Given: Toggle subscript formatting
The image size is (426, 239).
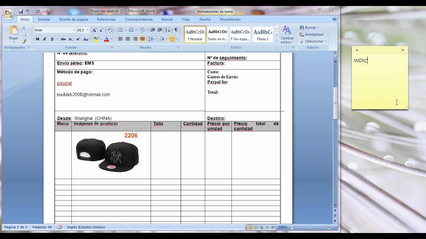Looking at the screenshot, I should pos(71,39).
